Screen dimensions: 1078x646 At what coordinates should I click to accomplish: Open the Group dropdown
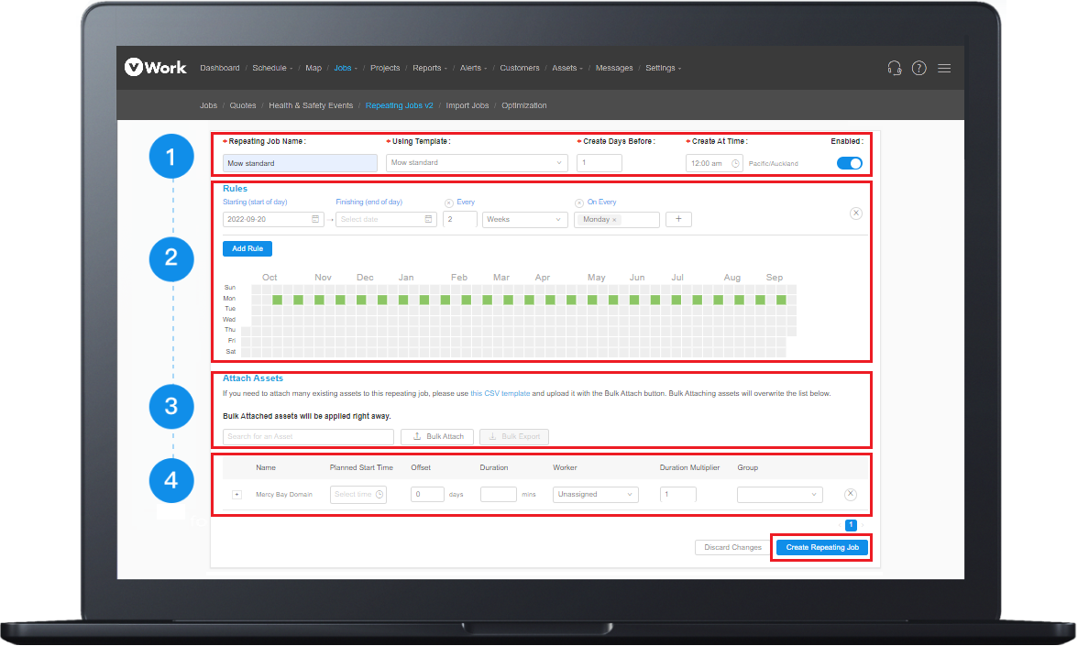coord(779,494)
